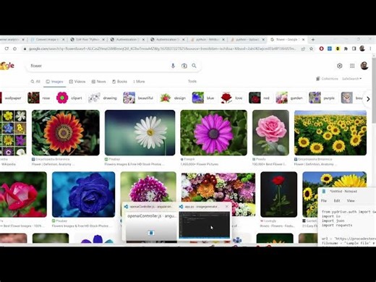Open the Chrome profile avatar in the toolbar
The width and height of the screenshot is (376, 282).
click(x=362, y=48)
